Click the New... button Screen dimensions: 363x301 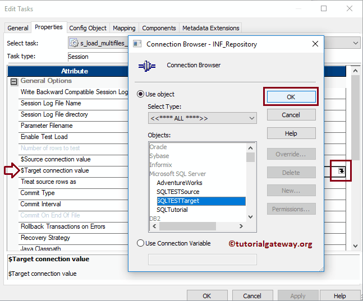click(x=291, y=191)
